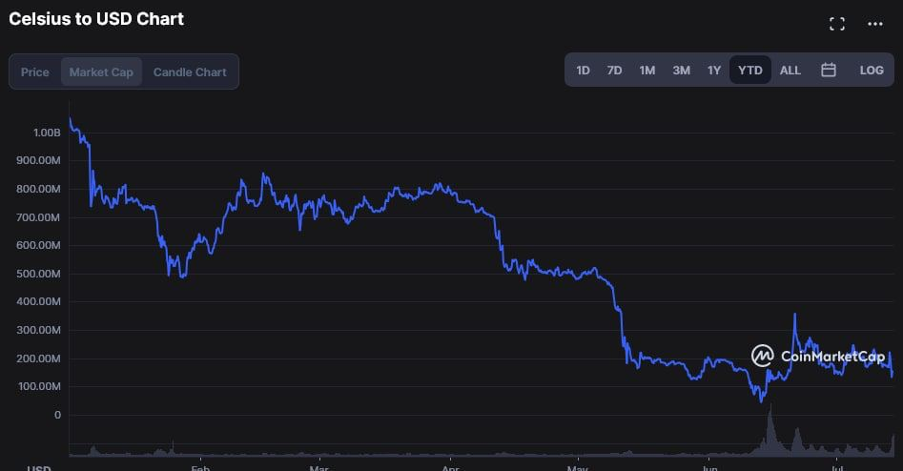Enter fullscreen chart mode
Screen dimensions: 903x471
pos(837,24)
